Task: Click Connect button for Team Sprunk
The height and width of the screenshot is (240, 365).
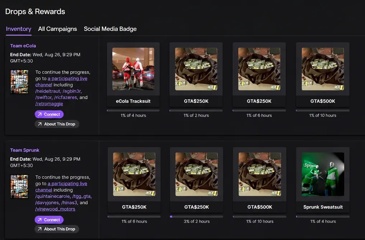Action: [x=49, y=220]
